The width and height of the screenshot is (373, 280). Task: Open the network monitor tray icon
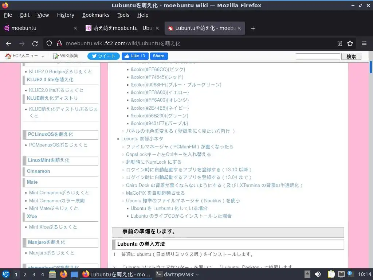point(341,274)
